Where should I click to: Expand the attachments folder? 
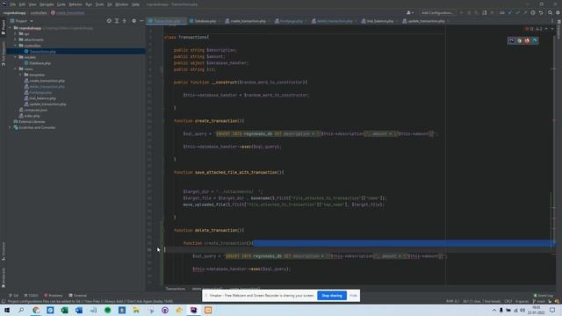coord(16,39)
